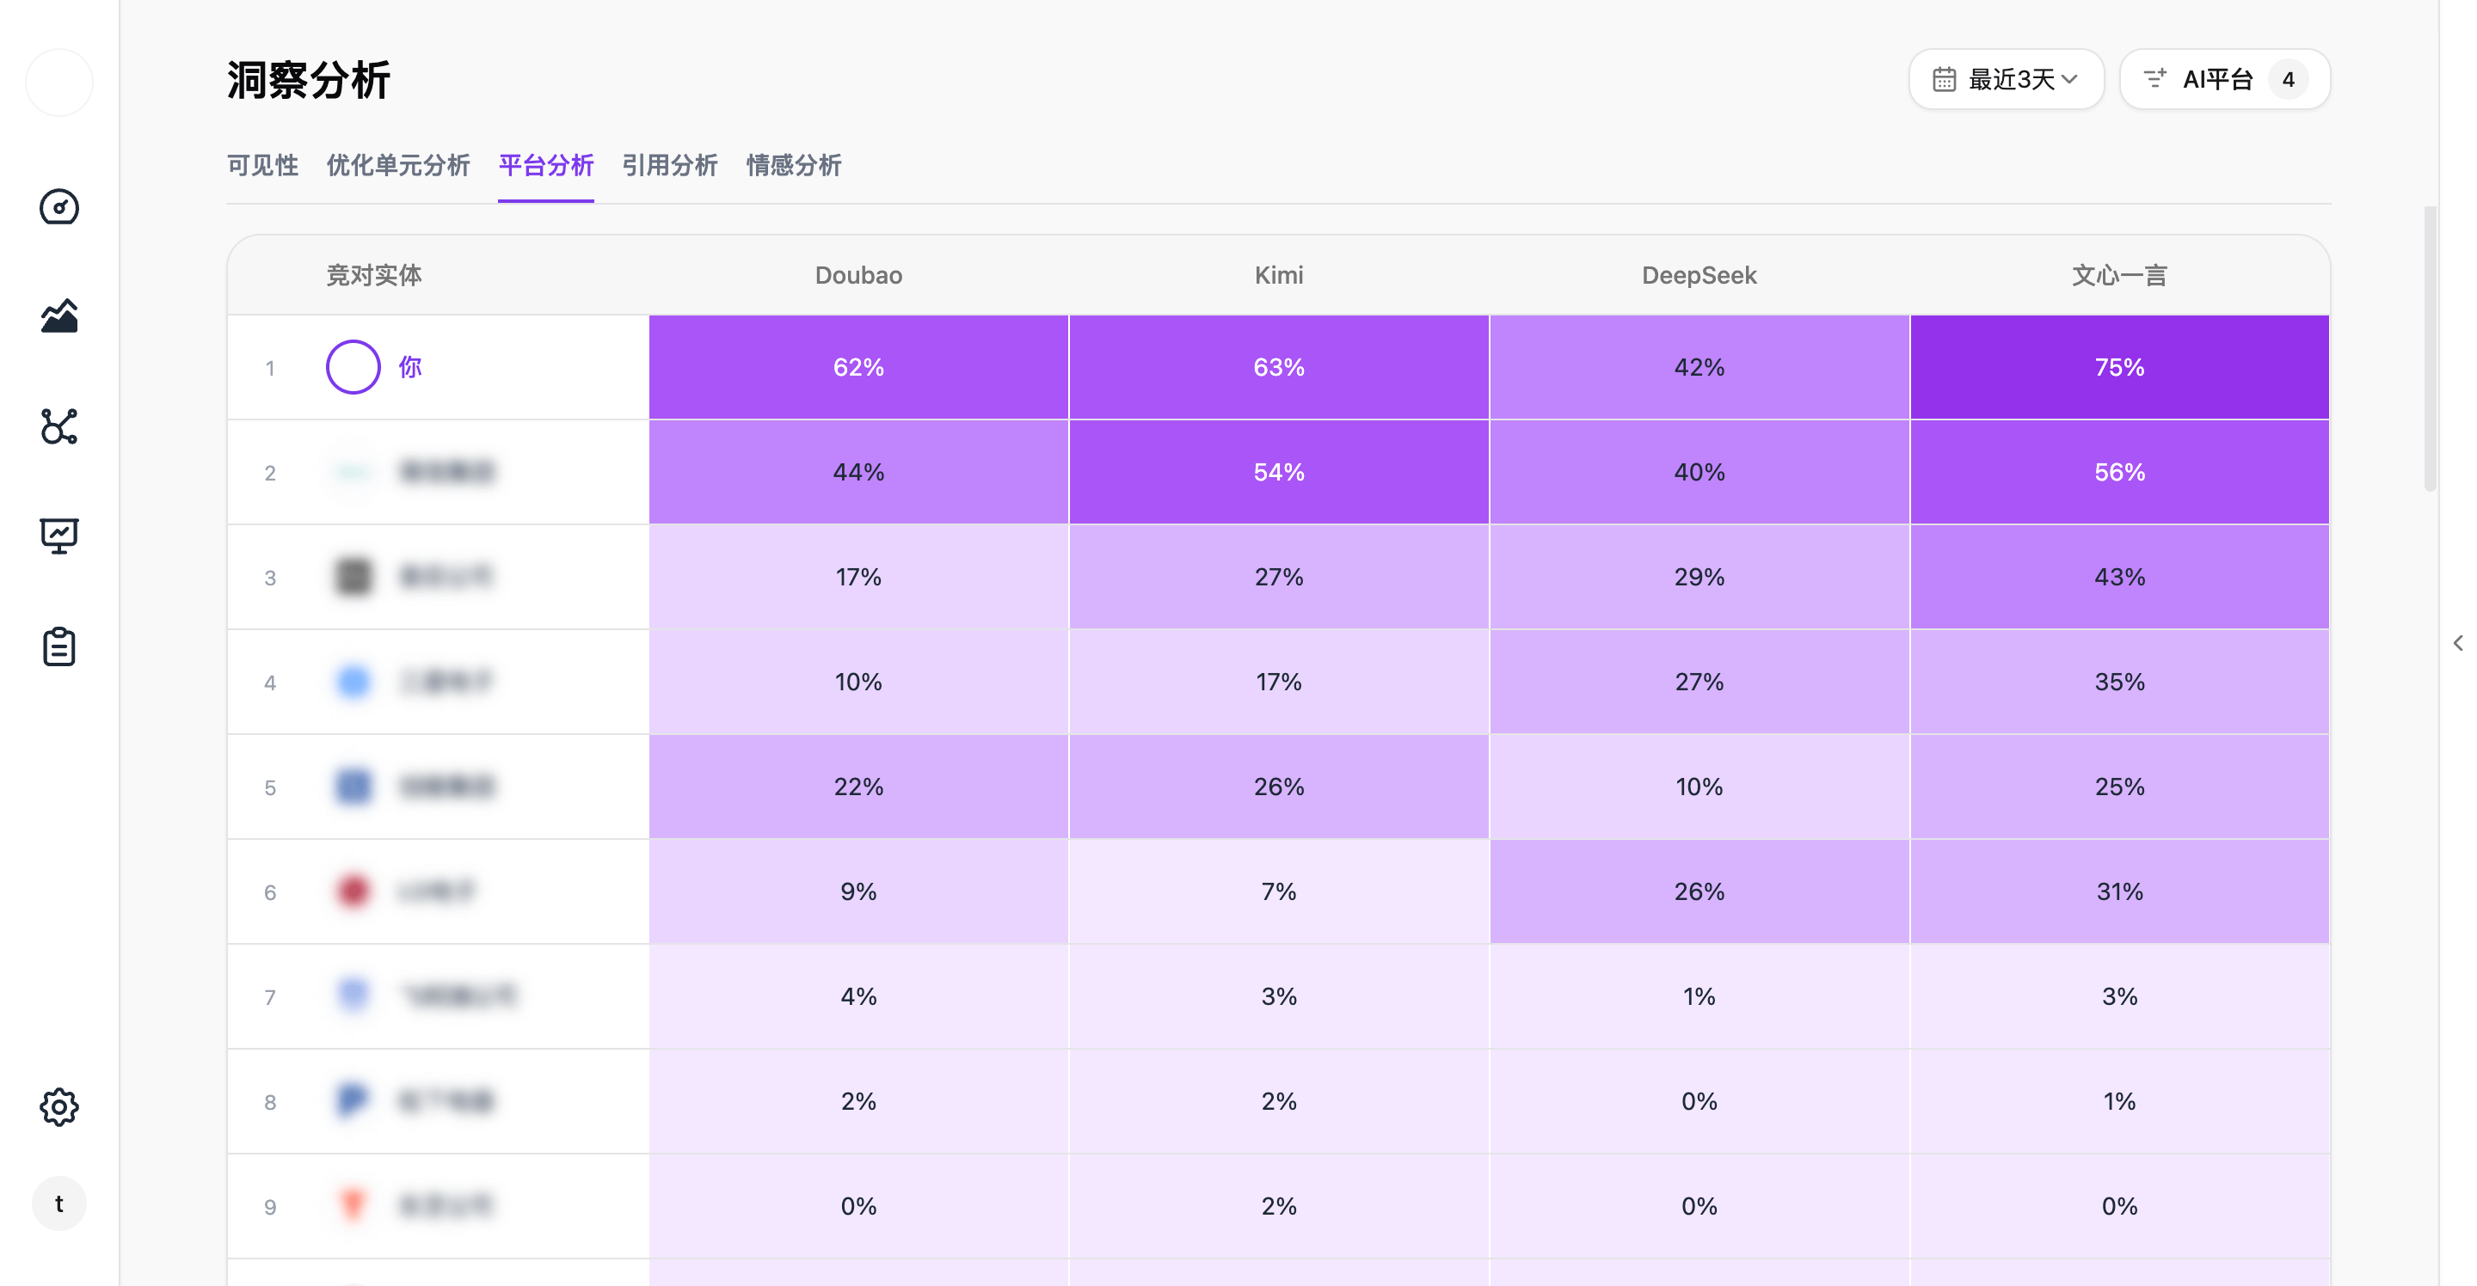
Task: Select the trend chart icon in sidebar
Action: click(58, 317)
